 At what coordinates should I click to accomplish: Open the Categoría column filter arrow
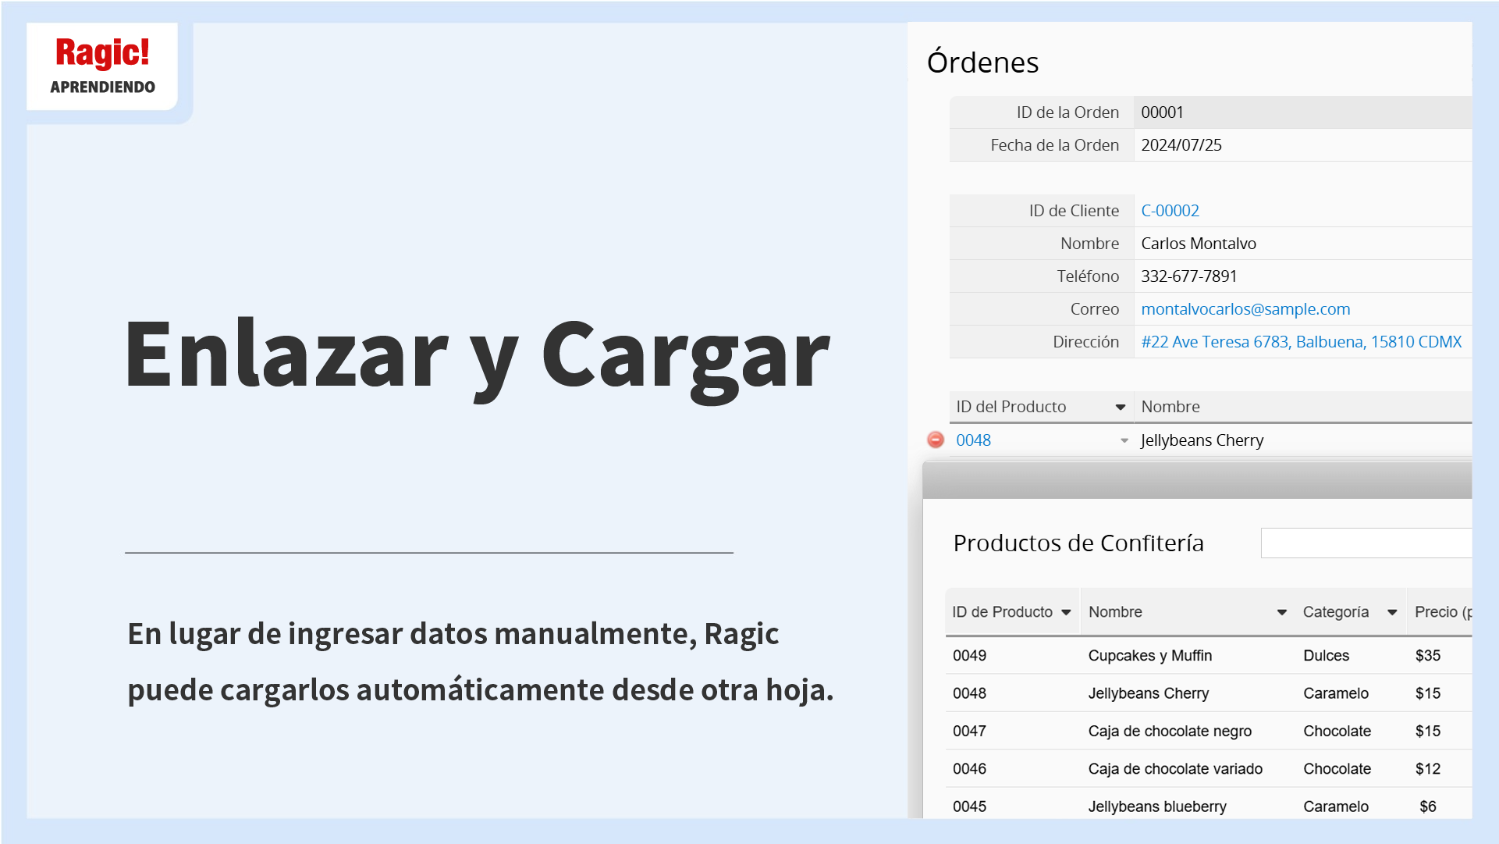[x=1392, y=613]
